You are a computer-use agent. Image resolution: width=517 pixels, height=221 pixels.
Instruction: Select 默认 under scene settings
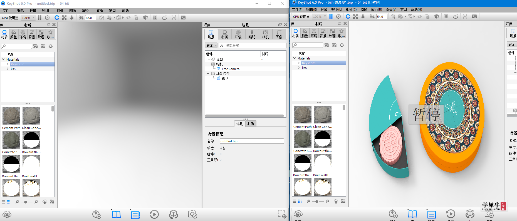(x=225, y=78)
